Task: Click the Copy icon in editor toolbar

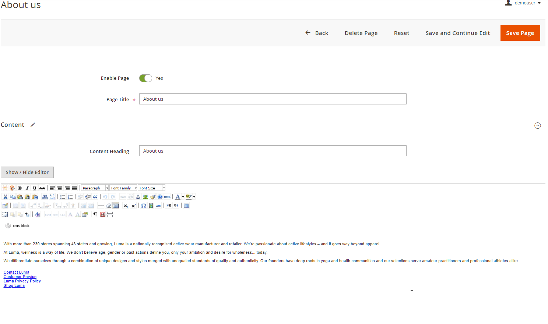Action: coord(13,197)
